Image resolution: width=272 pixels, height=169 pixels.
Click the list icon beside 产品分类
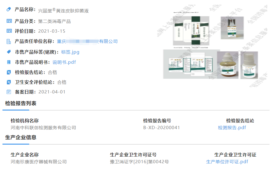click(9, 21)
